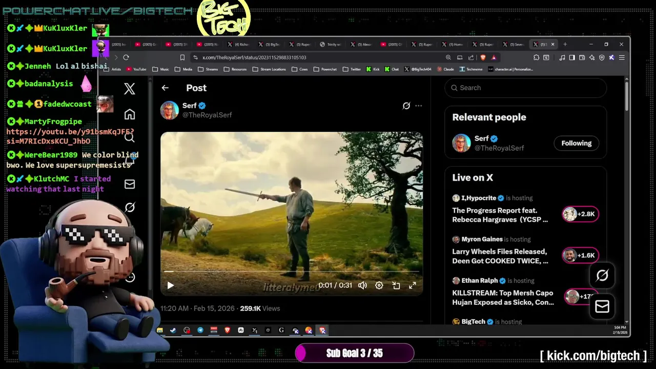Click the Following button for Serf

click(x=577, y=143)
